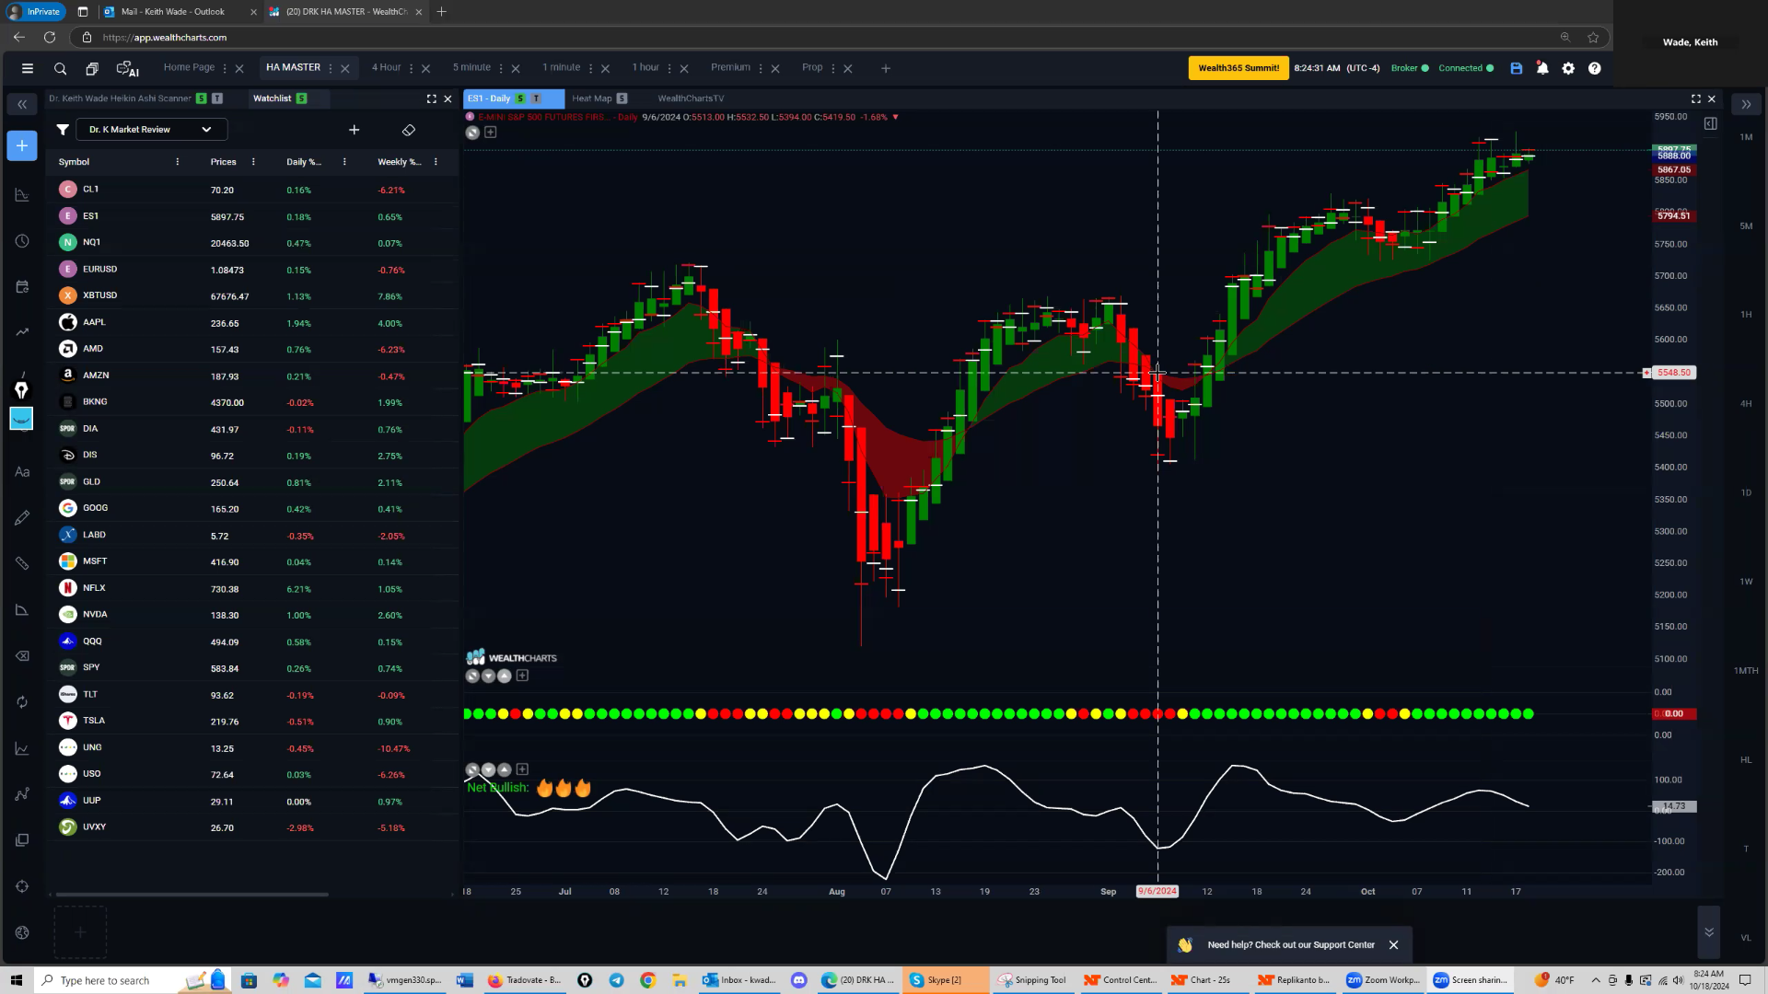Open the Dr. K Market Review dropdown

151,130
